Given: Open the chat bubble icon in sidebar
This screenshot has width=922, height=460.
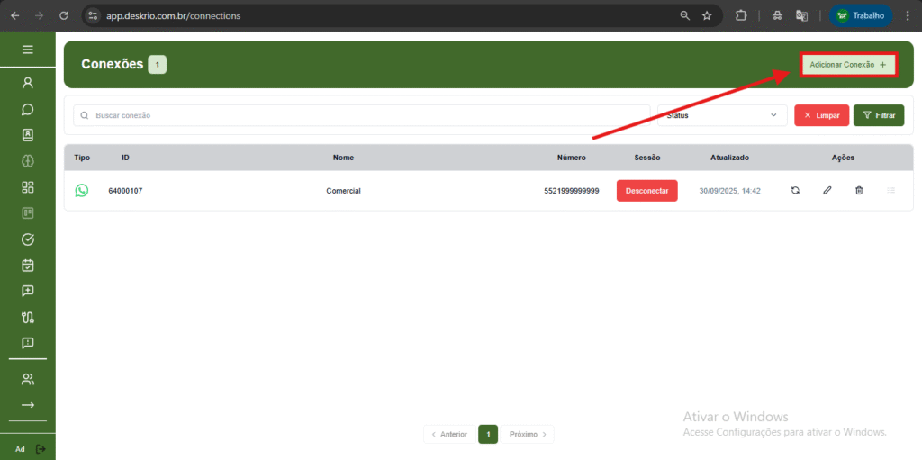Looking at the screenshot, I should tap(27, 109).
